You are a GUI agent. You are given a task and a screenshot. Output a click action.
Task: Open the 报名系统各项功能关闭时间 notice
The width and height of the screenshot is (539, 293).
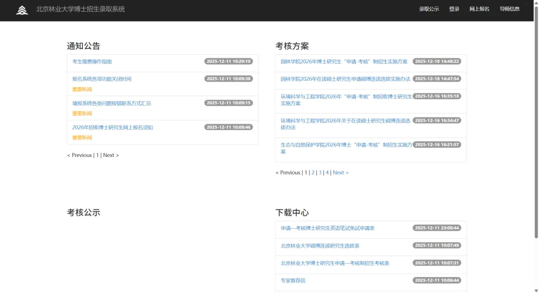(102, 79)
